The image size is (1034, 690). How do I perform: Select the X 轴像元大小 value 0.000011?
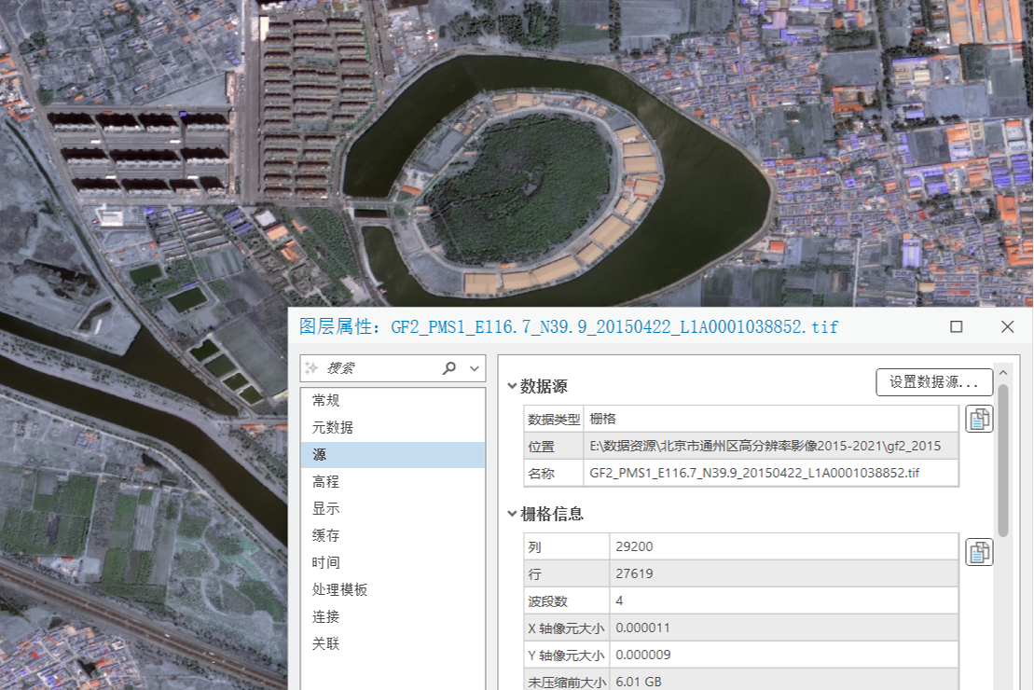643,628
